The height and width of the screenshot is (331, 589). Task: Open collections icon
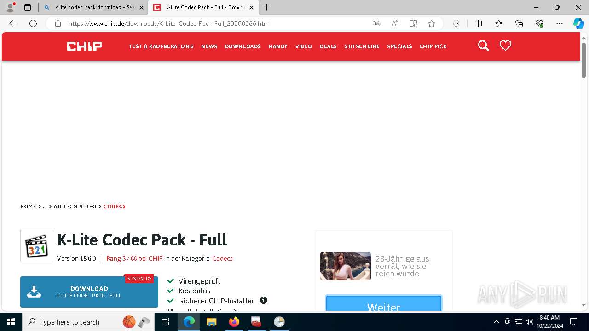pyautogui.click(x=519, y=23)
